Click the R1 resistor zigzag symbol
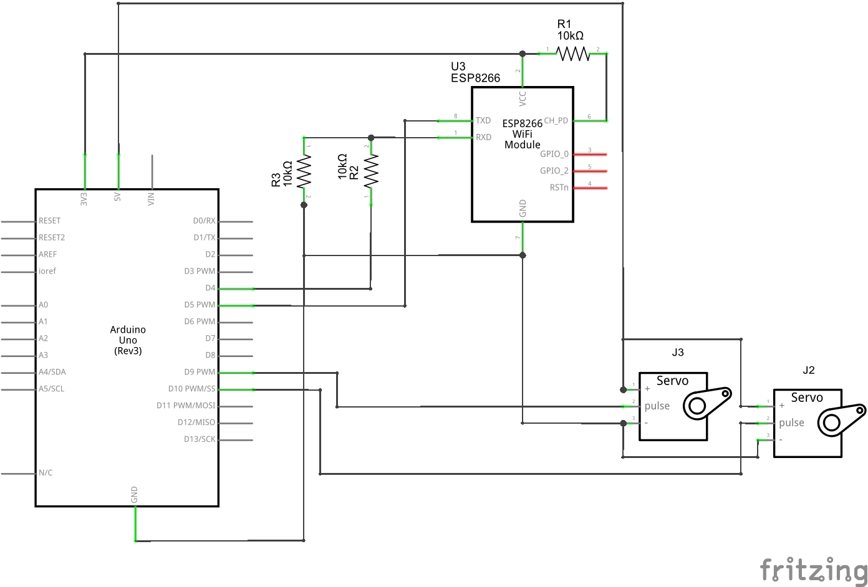Screen dimensions: 868x587 click(x=573, y=54)
